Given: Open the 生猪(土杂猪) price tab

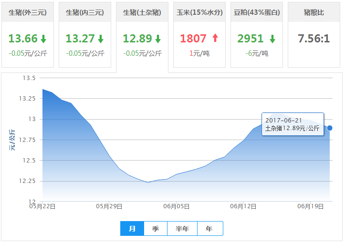Looking at the screenshot, I should point(142,12).
